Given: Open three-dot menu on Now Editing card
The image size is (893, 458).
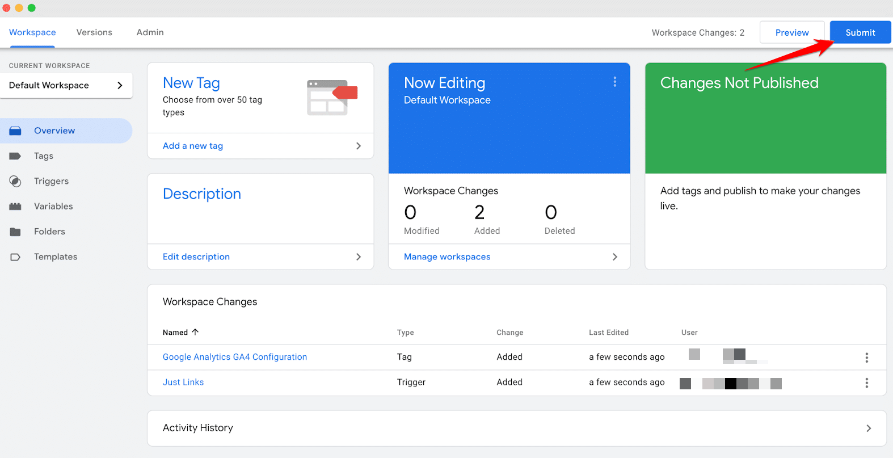Looking at the screenshot, I should click(614, 82).
